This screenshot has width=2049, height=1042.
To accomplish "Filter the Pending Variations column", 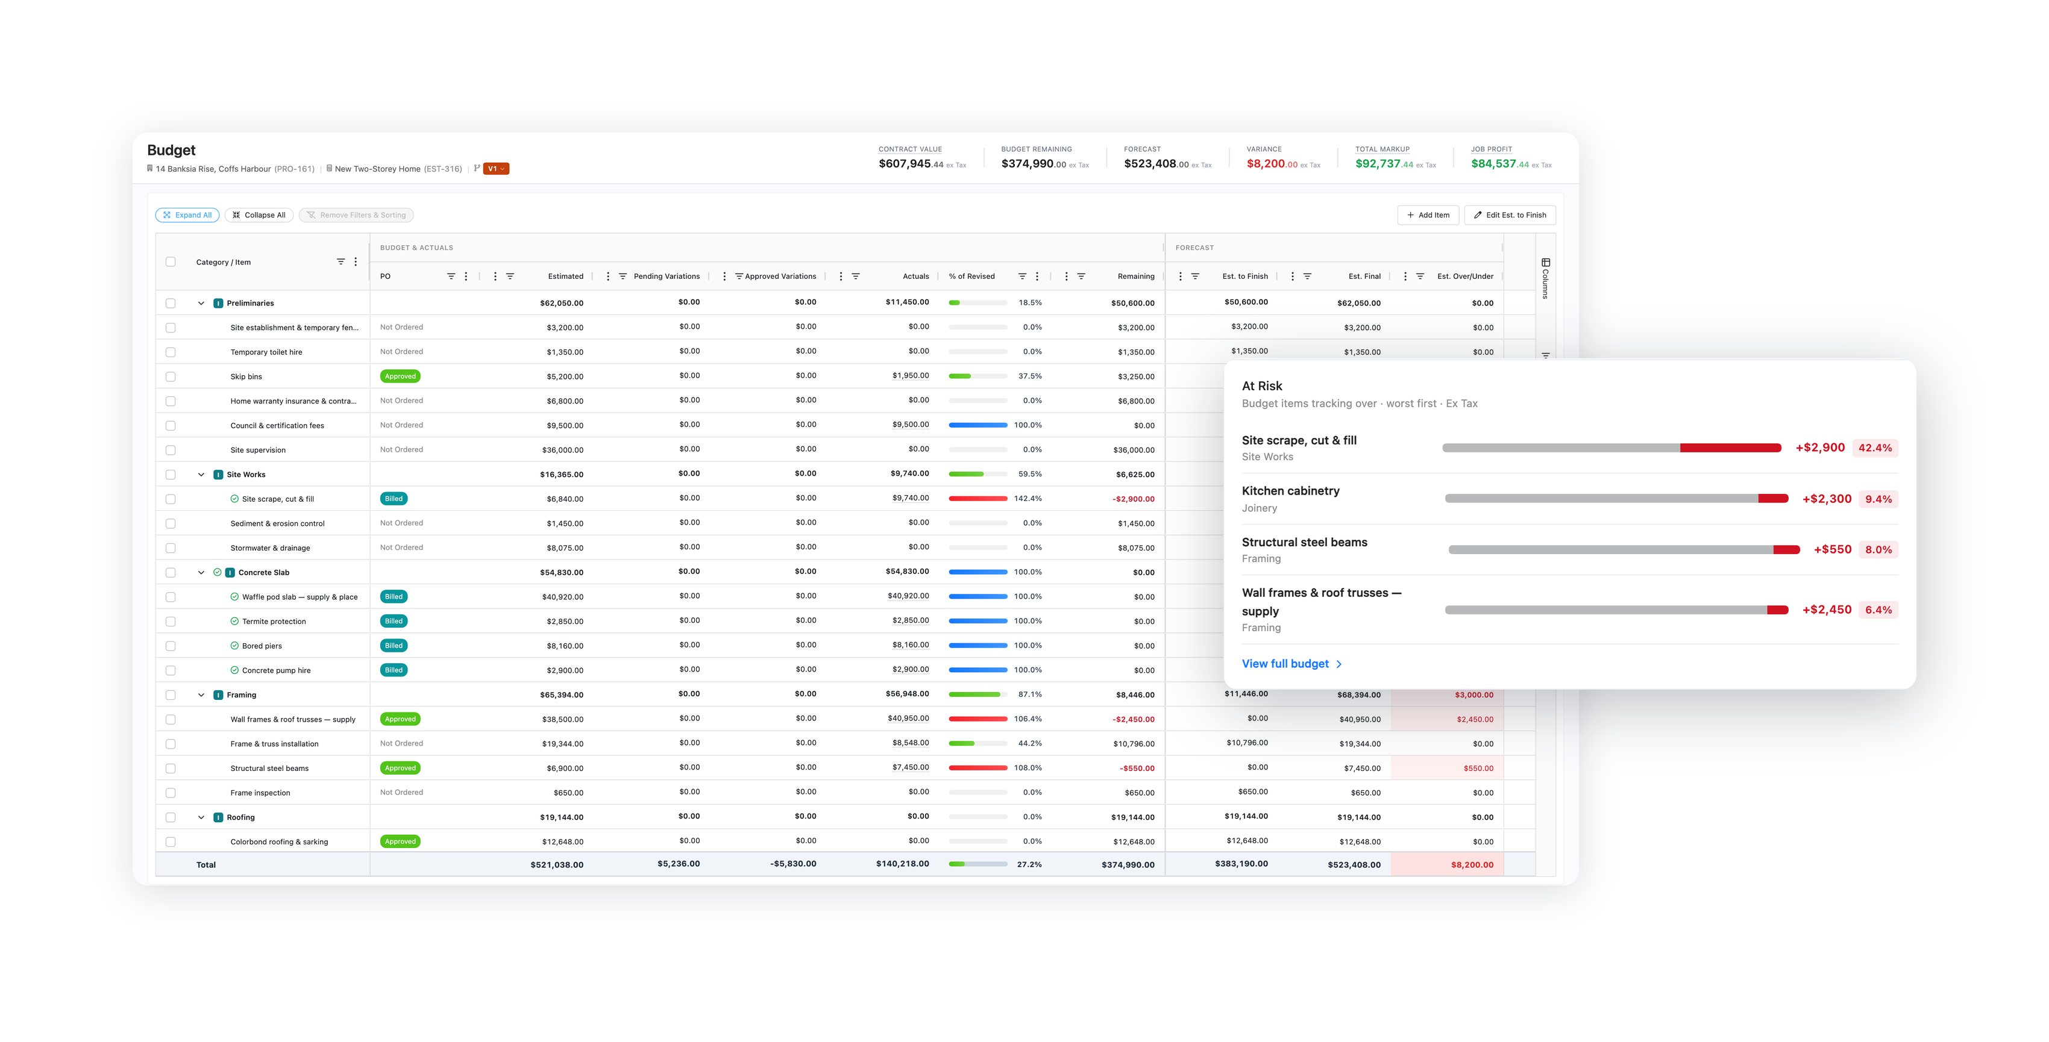I will 623,276.
